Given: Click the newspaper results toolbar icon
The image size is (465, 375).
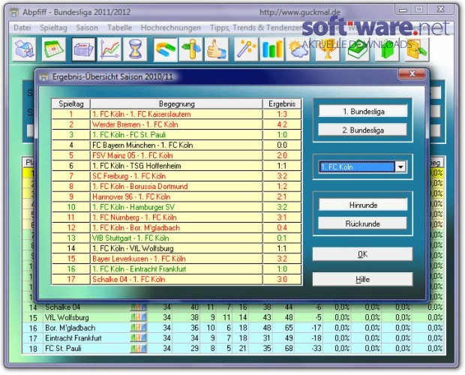Looking at the screenshot, I should click(84, 49).
